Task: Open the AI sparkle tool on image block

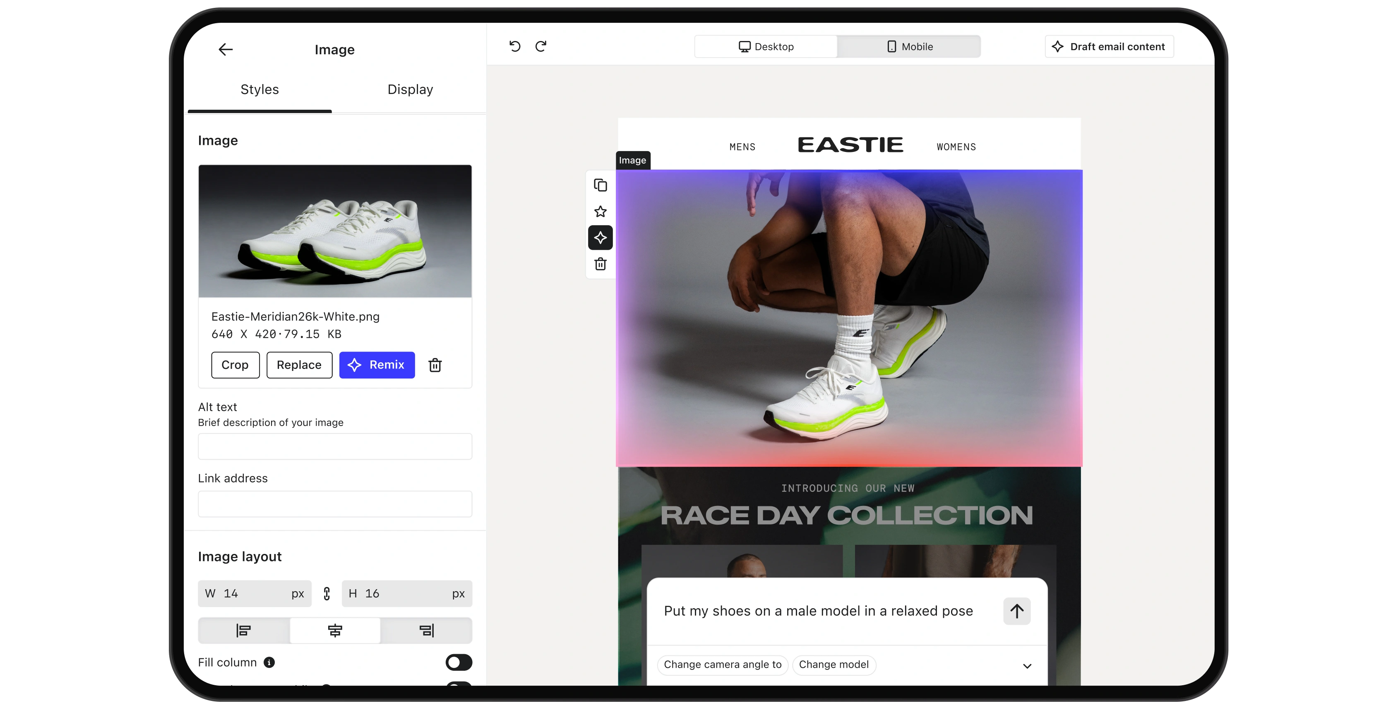Action: point(600,237)
